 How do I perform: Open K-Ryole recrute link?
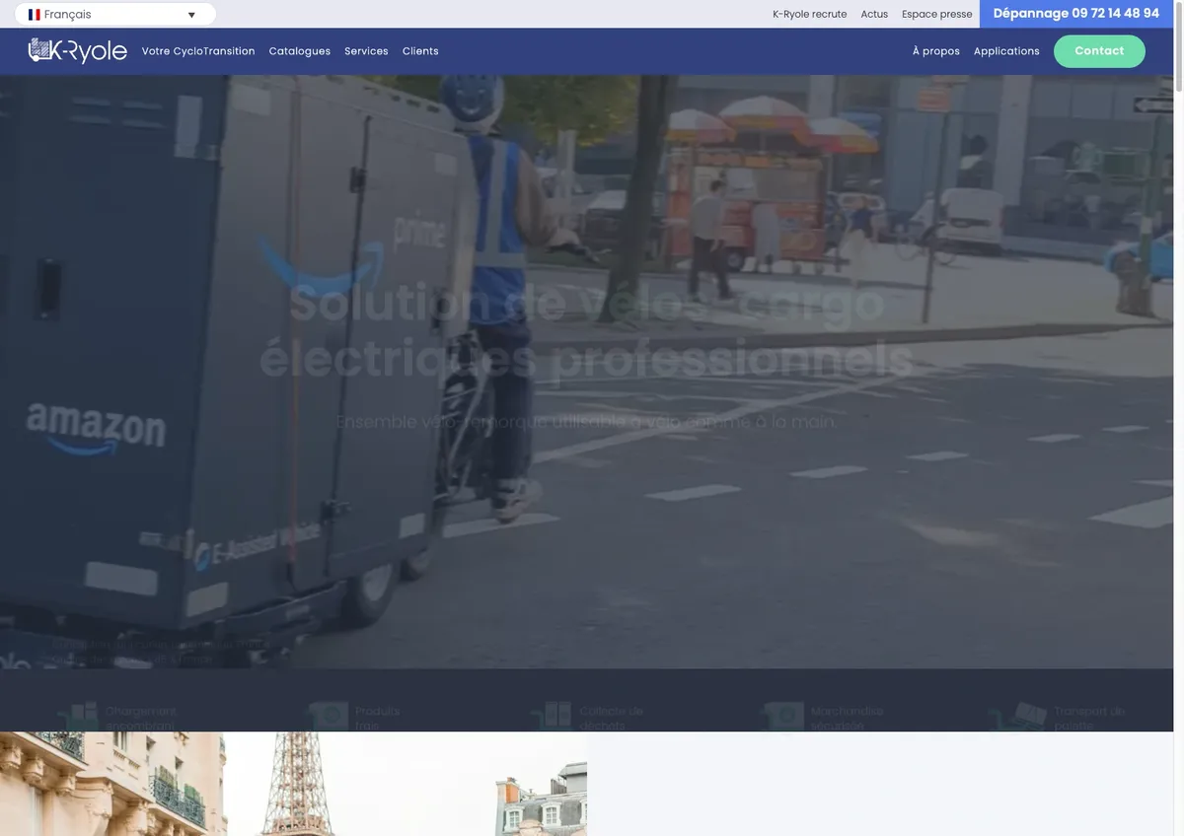point(810,15)
